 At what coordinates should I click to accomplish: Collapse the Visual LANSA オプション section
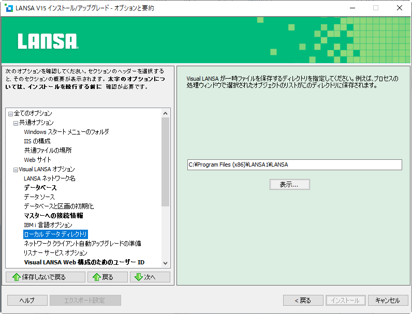click(16, 170)
